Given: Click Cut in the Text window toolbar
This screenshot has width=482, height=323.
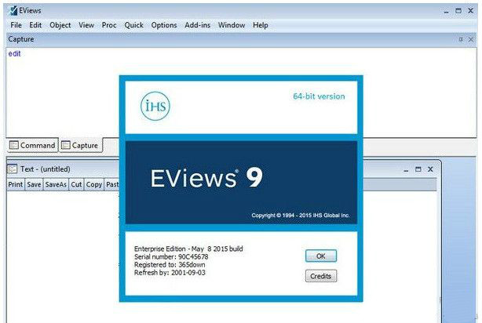Looking at the screenshot, I should (x=76, y=184).
